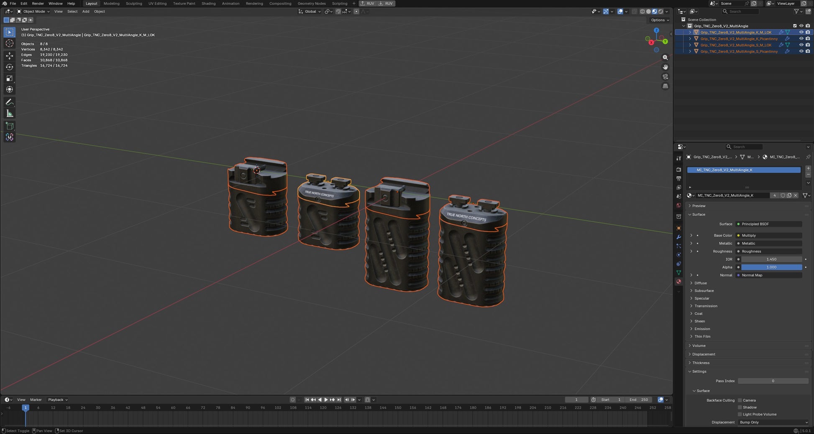Expand the Displacement panel
This screenshot has height=434, width=814.
coord(704,354)
